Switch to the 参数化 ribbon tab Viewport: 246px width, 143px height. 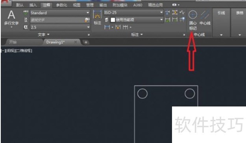(61, 5)
